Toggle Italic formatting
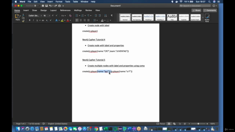Screen dimensions: 235x132 [33, 20]
